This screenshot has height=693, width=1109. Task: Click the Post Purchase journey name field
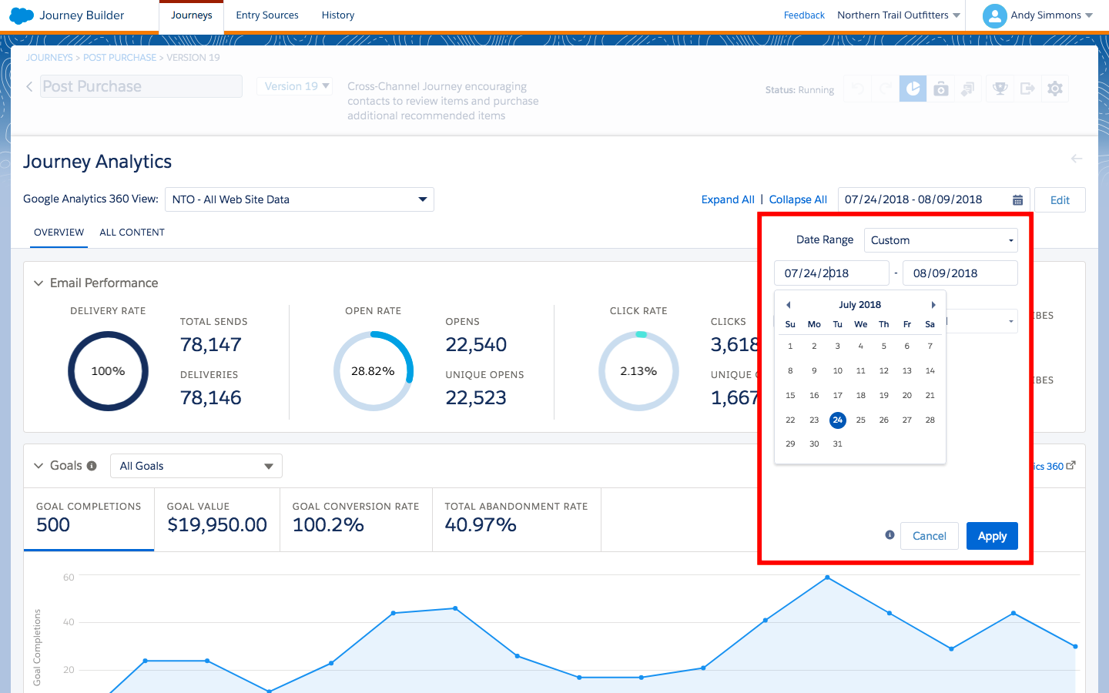pos(141,86)
